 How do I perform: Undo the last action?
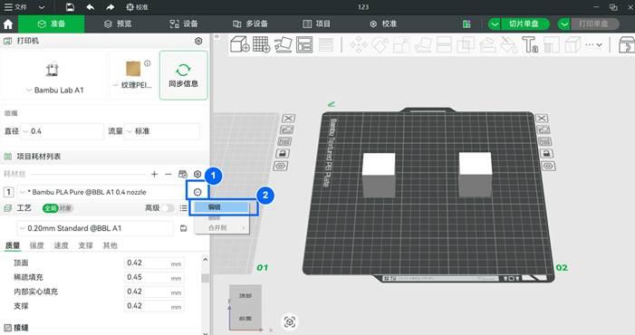90,7
